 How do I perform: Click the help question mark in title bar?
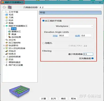93,2
